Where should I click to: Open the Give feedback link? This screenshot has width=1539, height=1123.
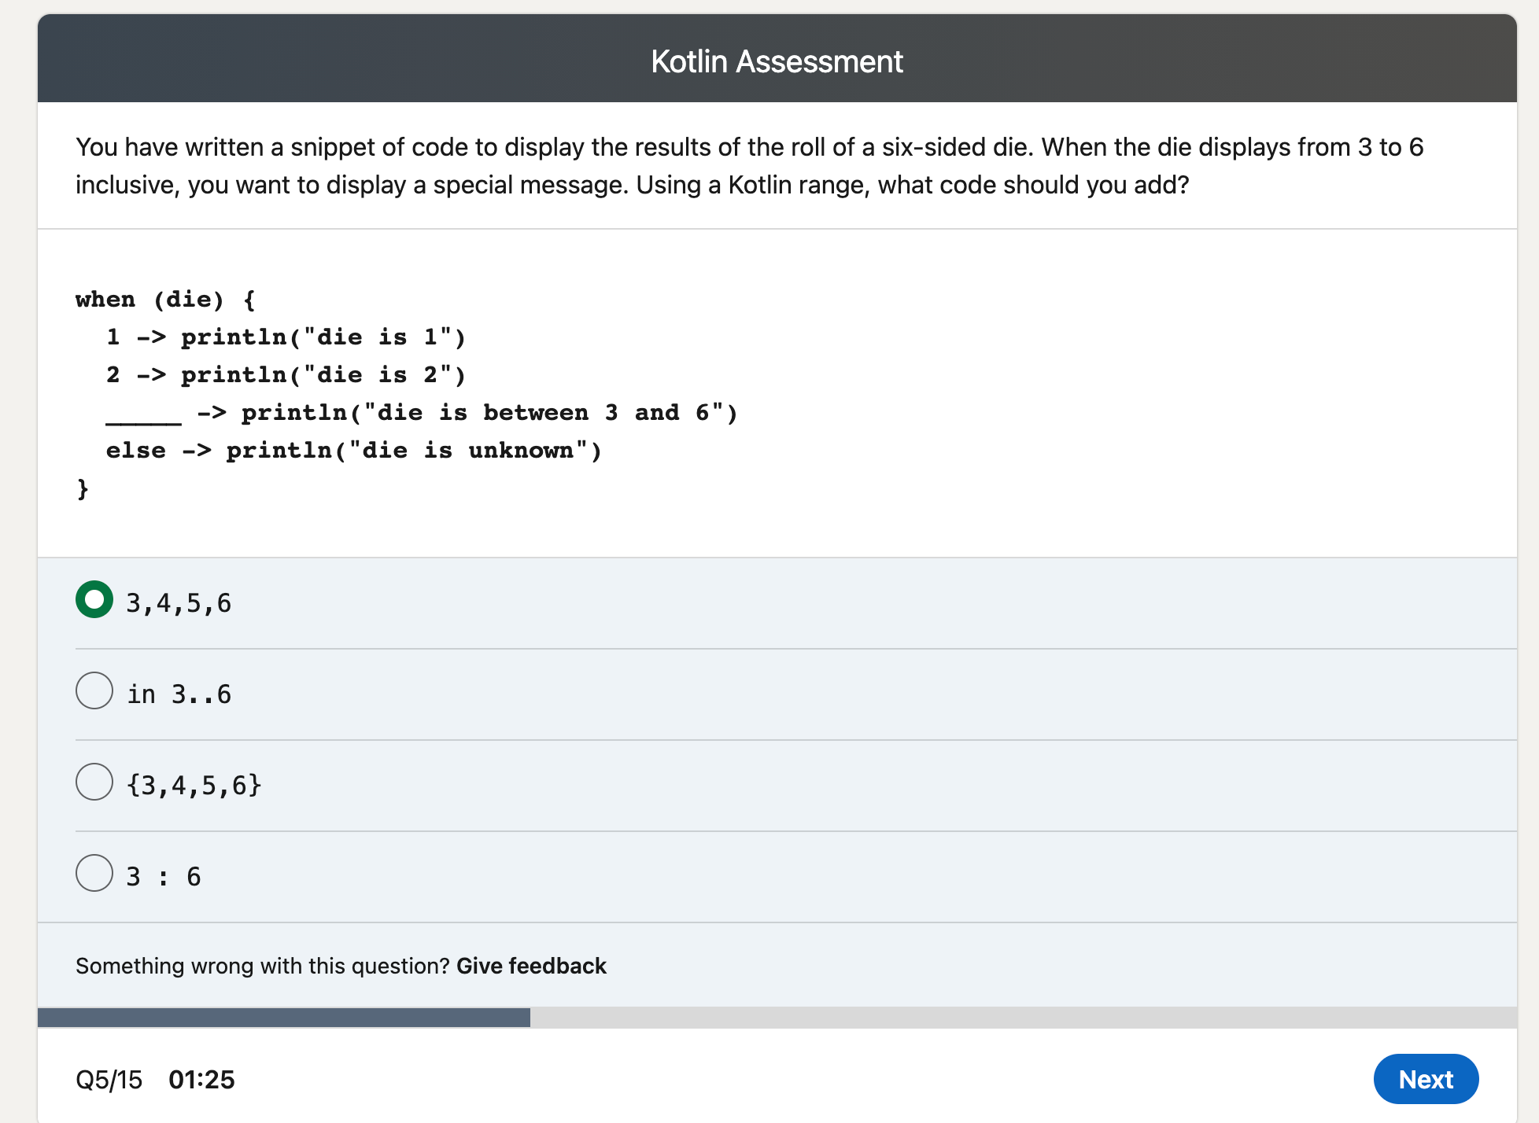coord(530,966)
